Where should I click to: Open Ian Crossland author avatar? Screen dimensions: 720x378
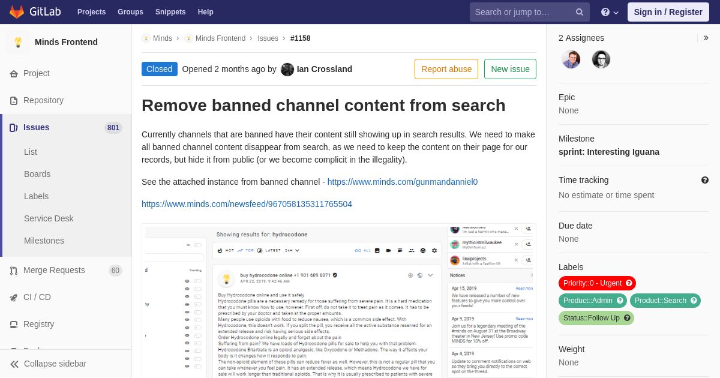click(x=287, y=69)
